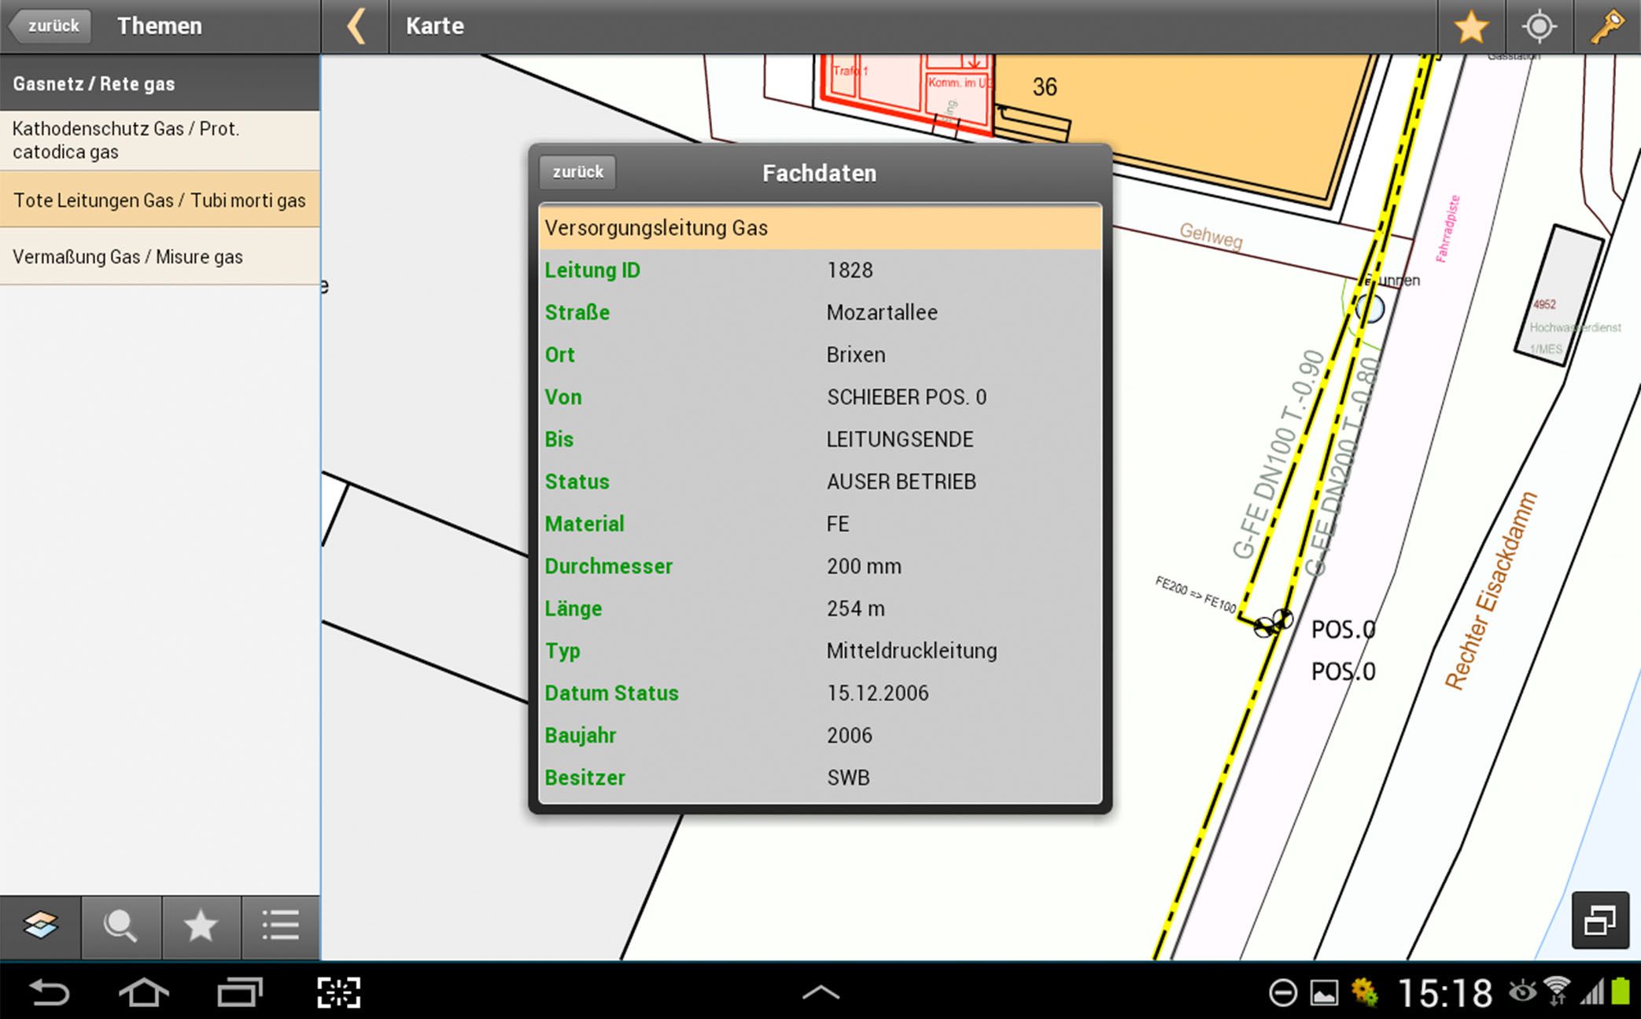Image resolution: width=1641 pixels, height=1019 pixels.
Task: Tap the Android recent apps button
Action: (239, 992)
